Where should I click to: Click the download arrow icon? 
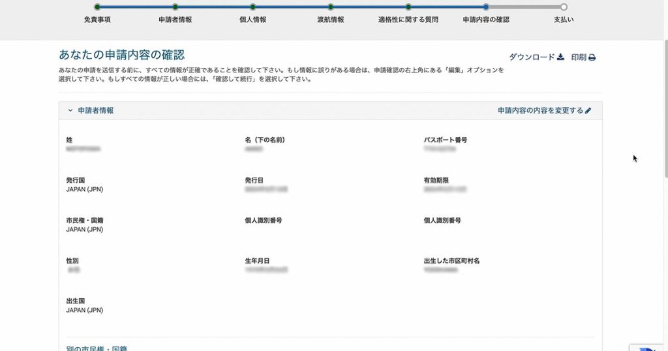click(x=560, y=57)
